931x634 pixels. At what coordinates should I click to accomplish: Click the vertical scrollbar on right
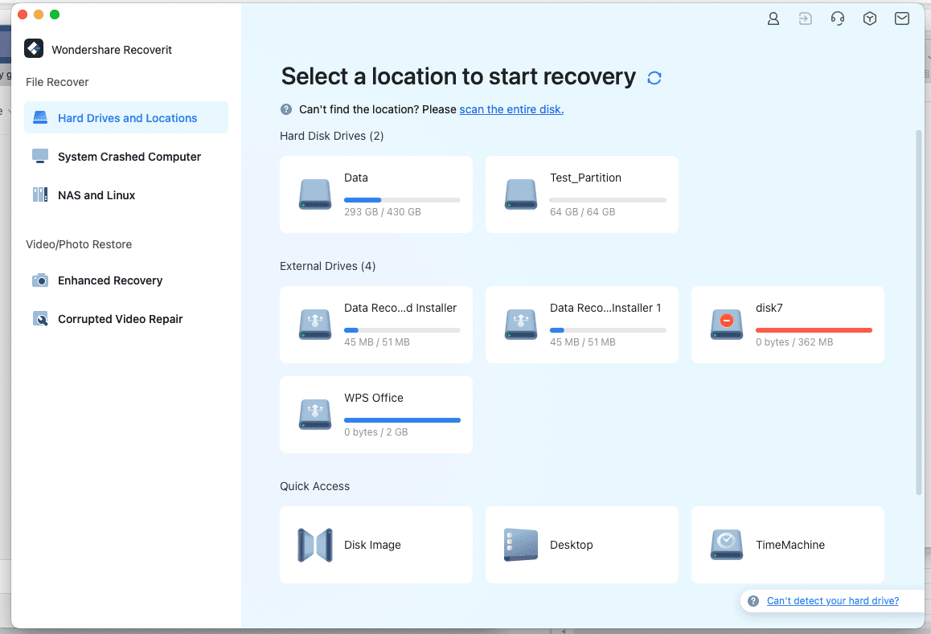click(x=920, y=313)
